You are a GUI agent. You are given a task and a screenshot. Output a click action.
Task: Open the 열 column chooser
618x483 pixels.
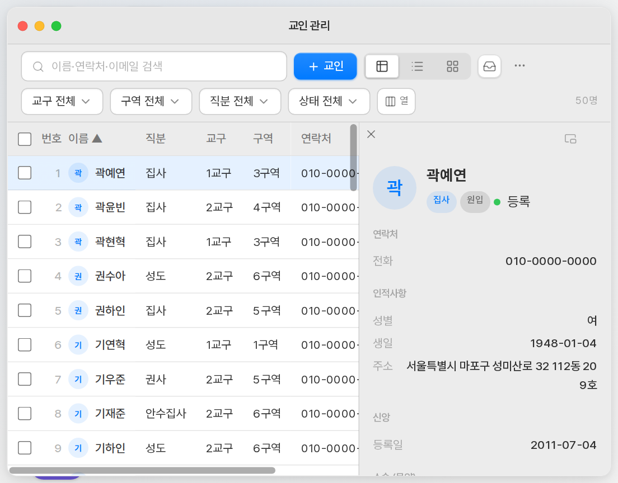tap(396, 102)
